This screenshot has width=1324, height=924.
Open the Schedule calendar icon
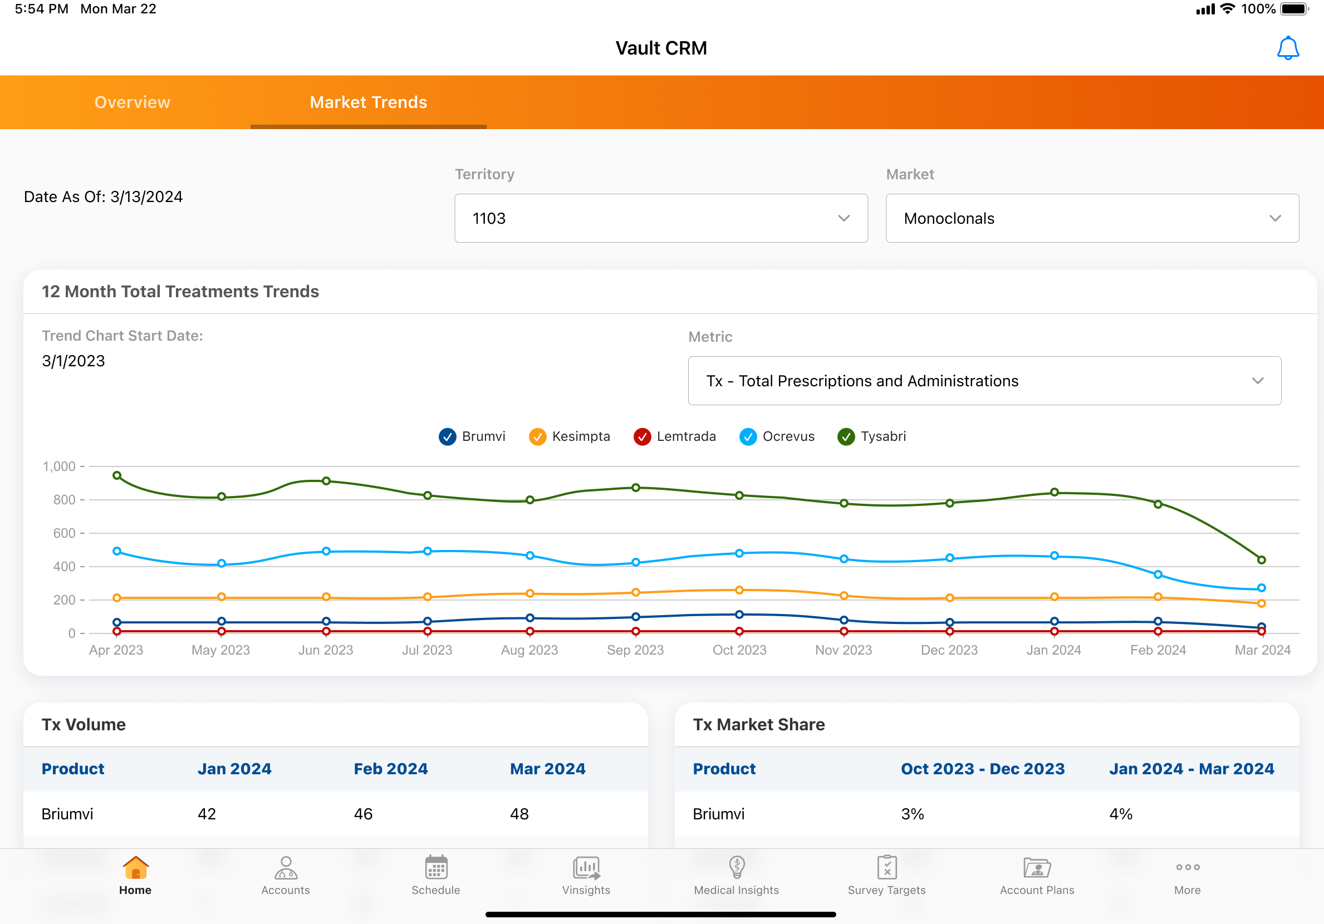(x=436, y=868)
